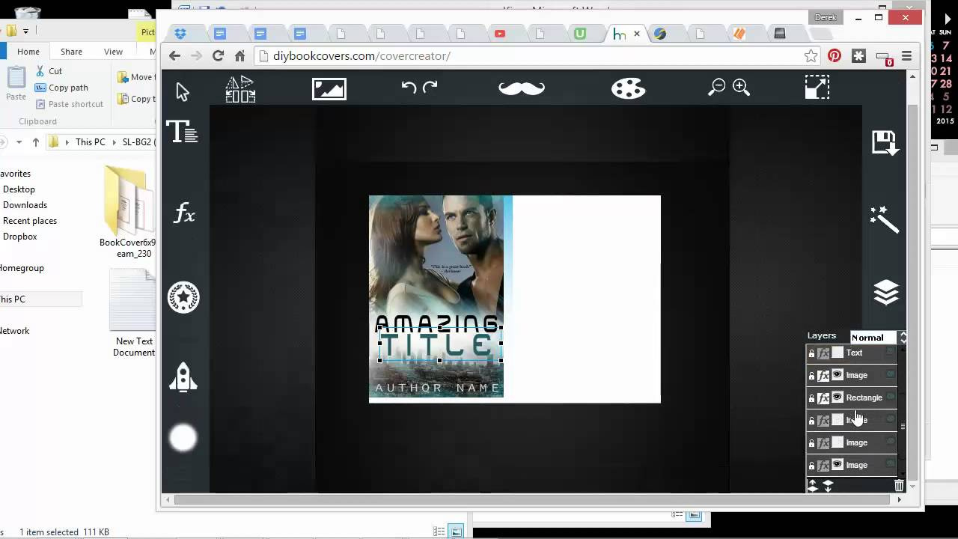Open the color palette tool

(x=628, y=88)
